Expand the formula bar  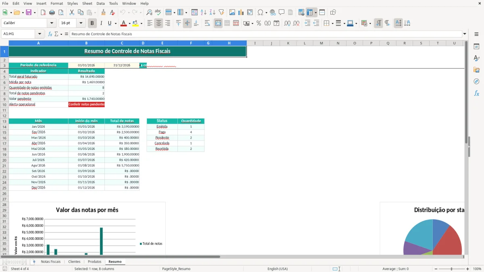[465, 34]
